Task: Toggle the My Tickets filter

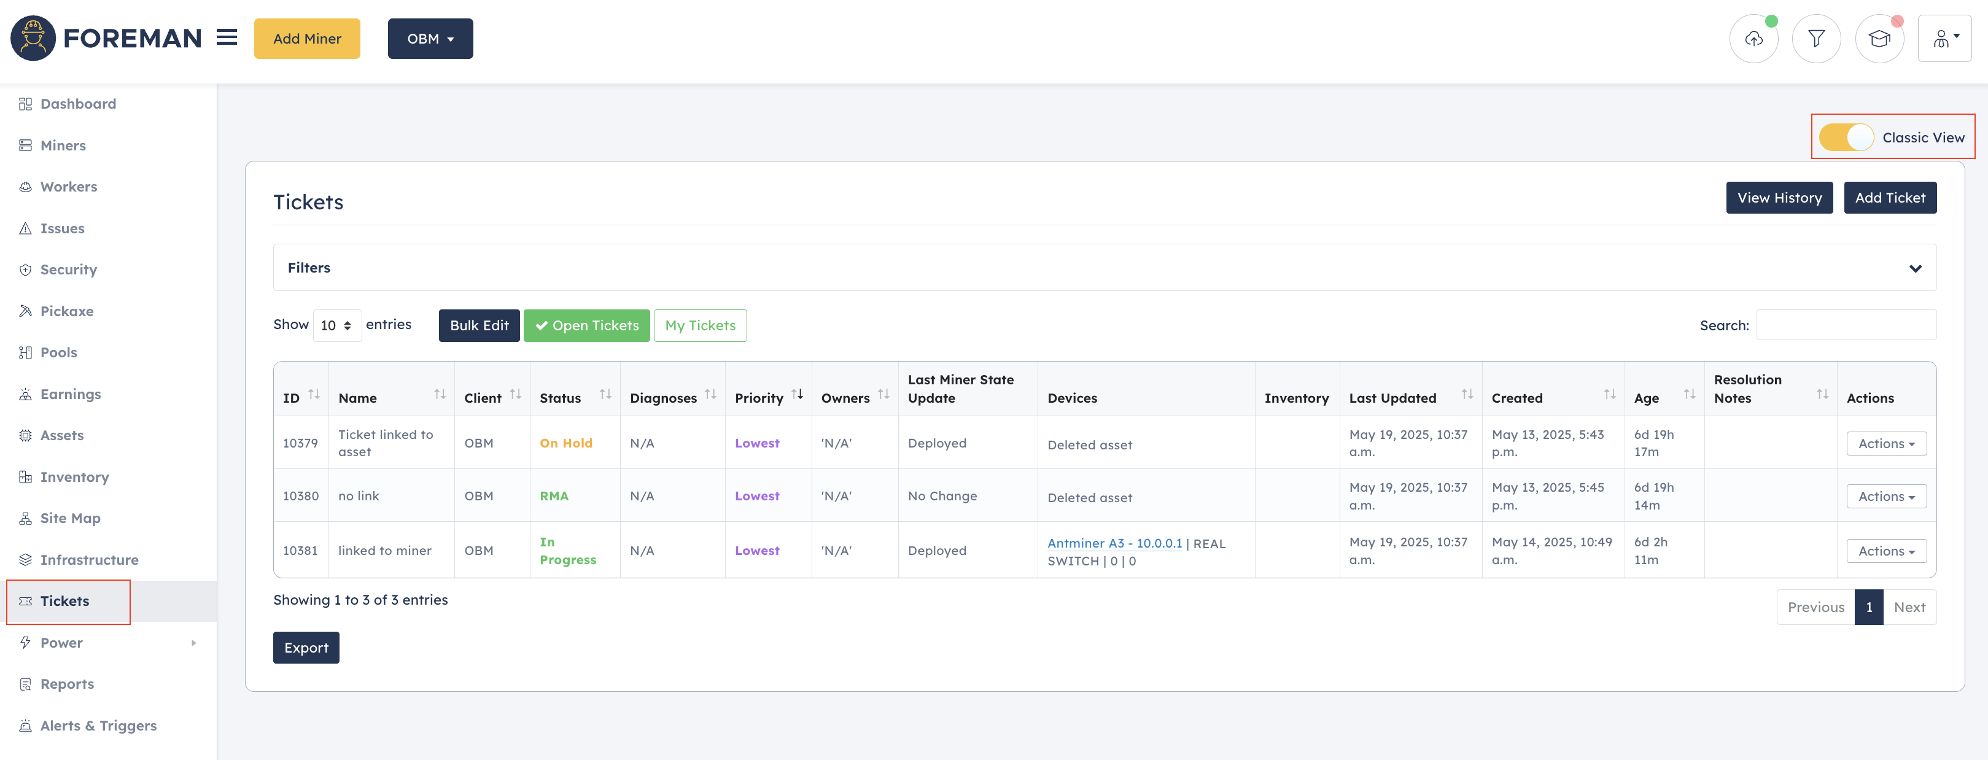Action: (700, 325)
